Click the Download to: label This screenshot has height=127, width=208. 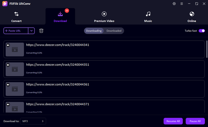pos(11,121)
